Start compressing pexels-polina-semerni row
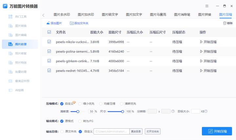The height and width of the screenshot is (140, 236). (208, 52)
